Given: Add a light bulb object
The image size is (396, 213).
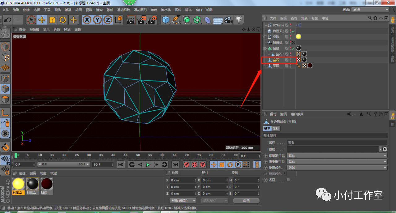Looking at the screenshot, I should [239, 20].
